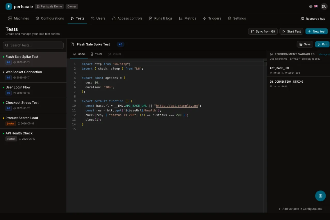This screenshot has width=330, height=220.
Task: Run the Flash Sale Spike Test
Action: 322,44
